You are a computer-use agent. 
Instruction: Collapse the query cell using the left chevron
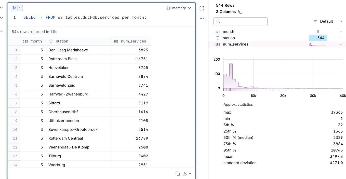click(x=2, y=8)
